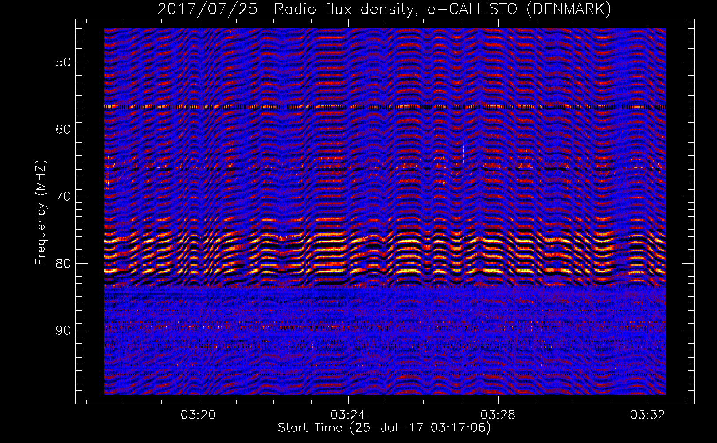Click the time axis label '03:28'
This screenshot has width=717, height=443.
pos(498,415)
